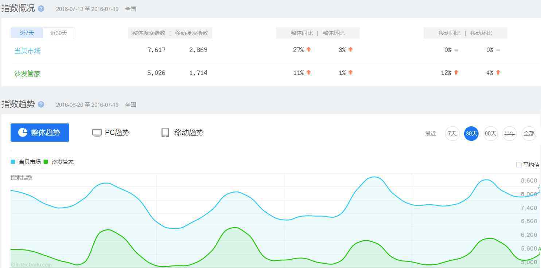Open help icon beside 指数趋势
This screenshot has height=268, width=541.
pos(41,105)
